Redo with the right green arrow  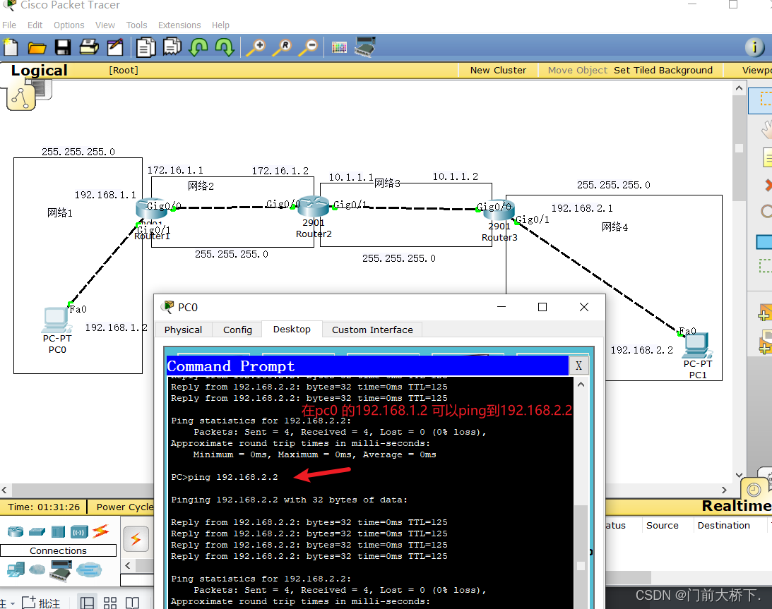click(225, 48)
